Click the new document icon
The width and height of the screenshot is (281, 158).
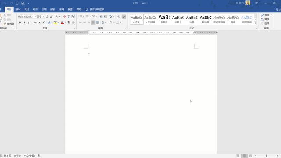(x=17, y=3)
